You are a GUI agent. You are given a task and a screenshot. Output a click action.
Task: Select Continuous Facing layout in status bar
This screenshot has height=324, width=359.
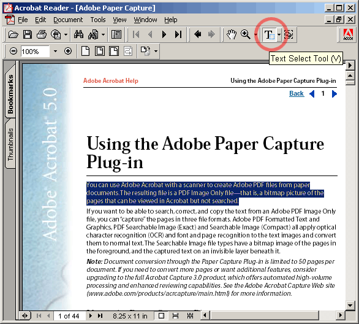tap(190, 316)
